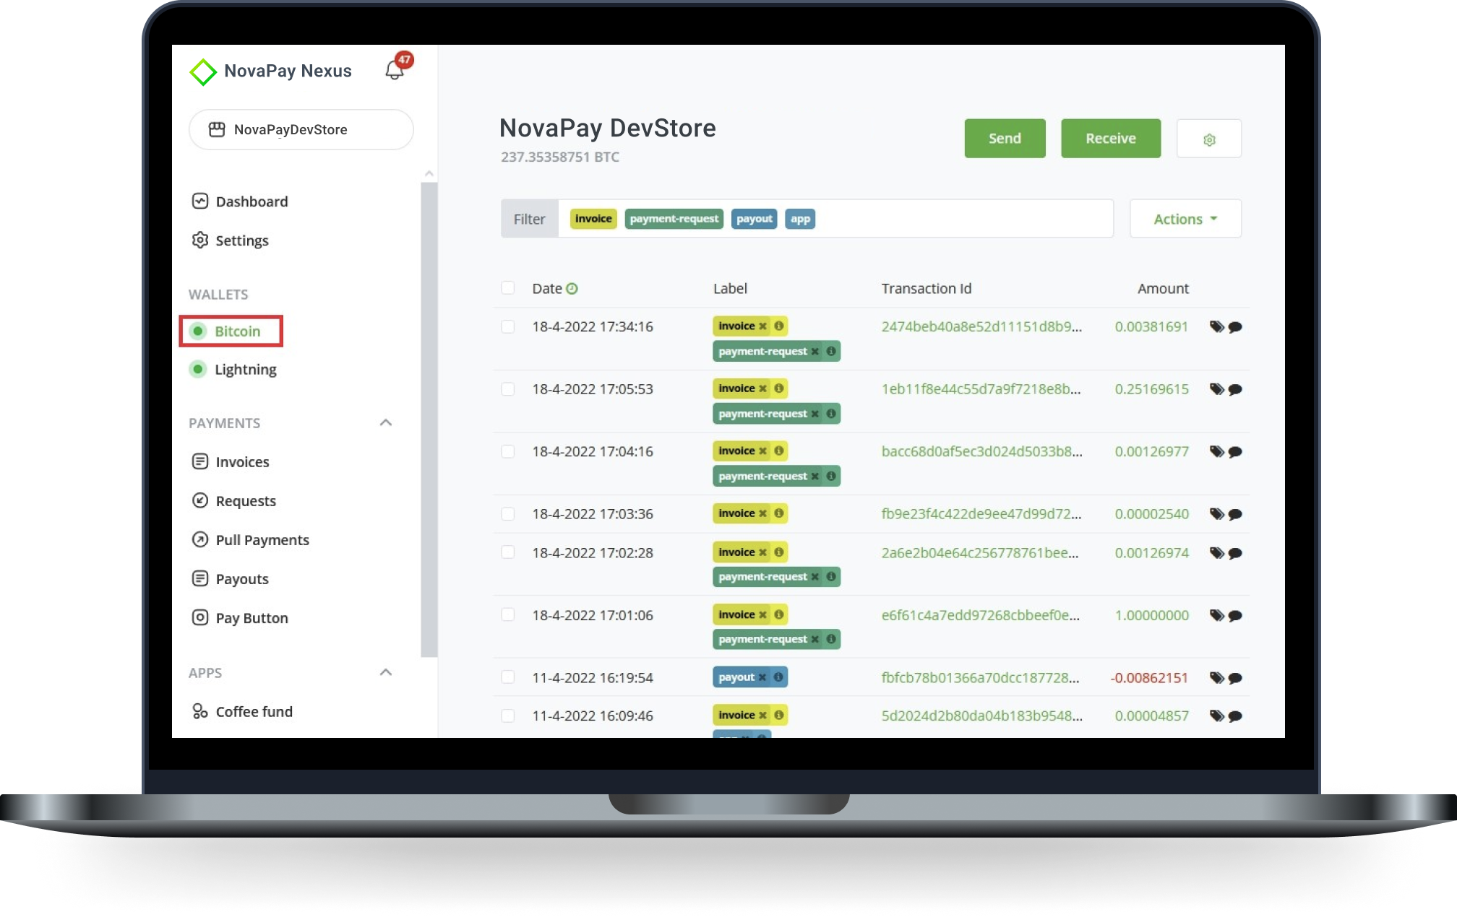This screenshot has height=917, width=1457.
Task: Open Pay Button page
Action: tap(240, 618)
